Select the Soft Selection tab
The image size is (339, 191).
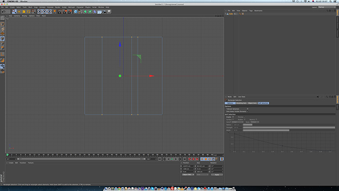[263, 103]
